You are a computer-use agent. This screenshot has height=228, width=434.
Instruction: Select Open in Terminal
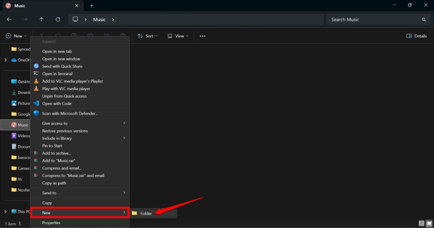57,74
